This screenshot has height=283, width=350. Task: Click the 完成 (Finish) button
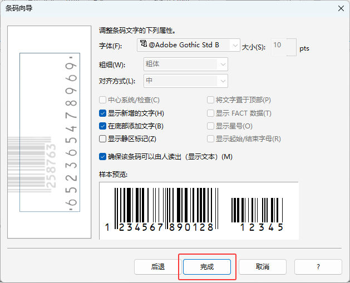206,267
